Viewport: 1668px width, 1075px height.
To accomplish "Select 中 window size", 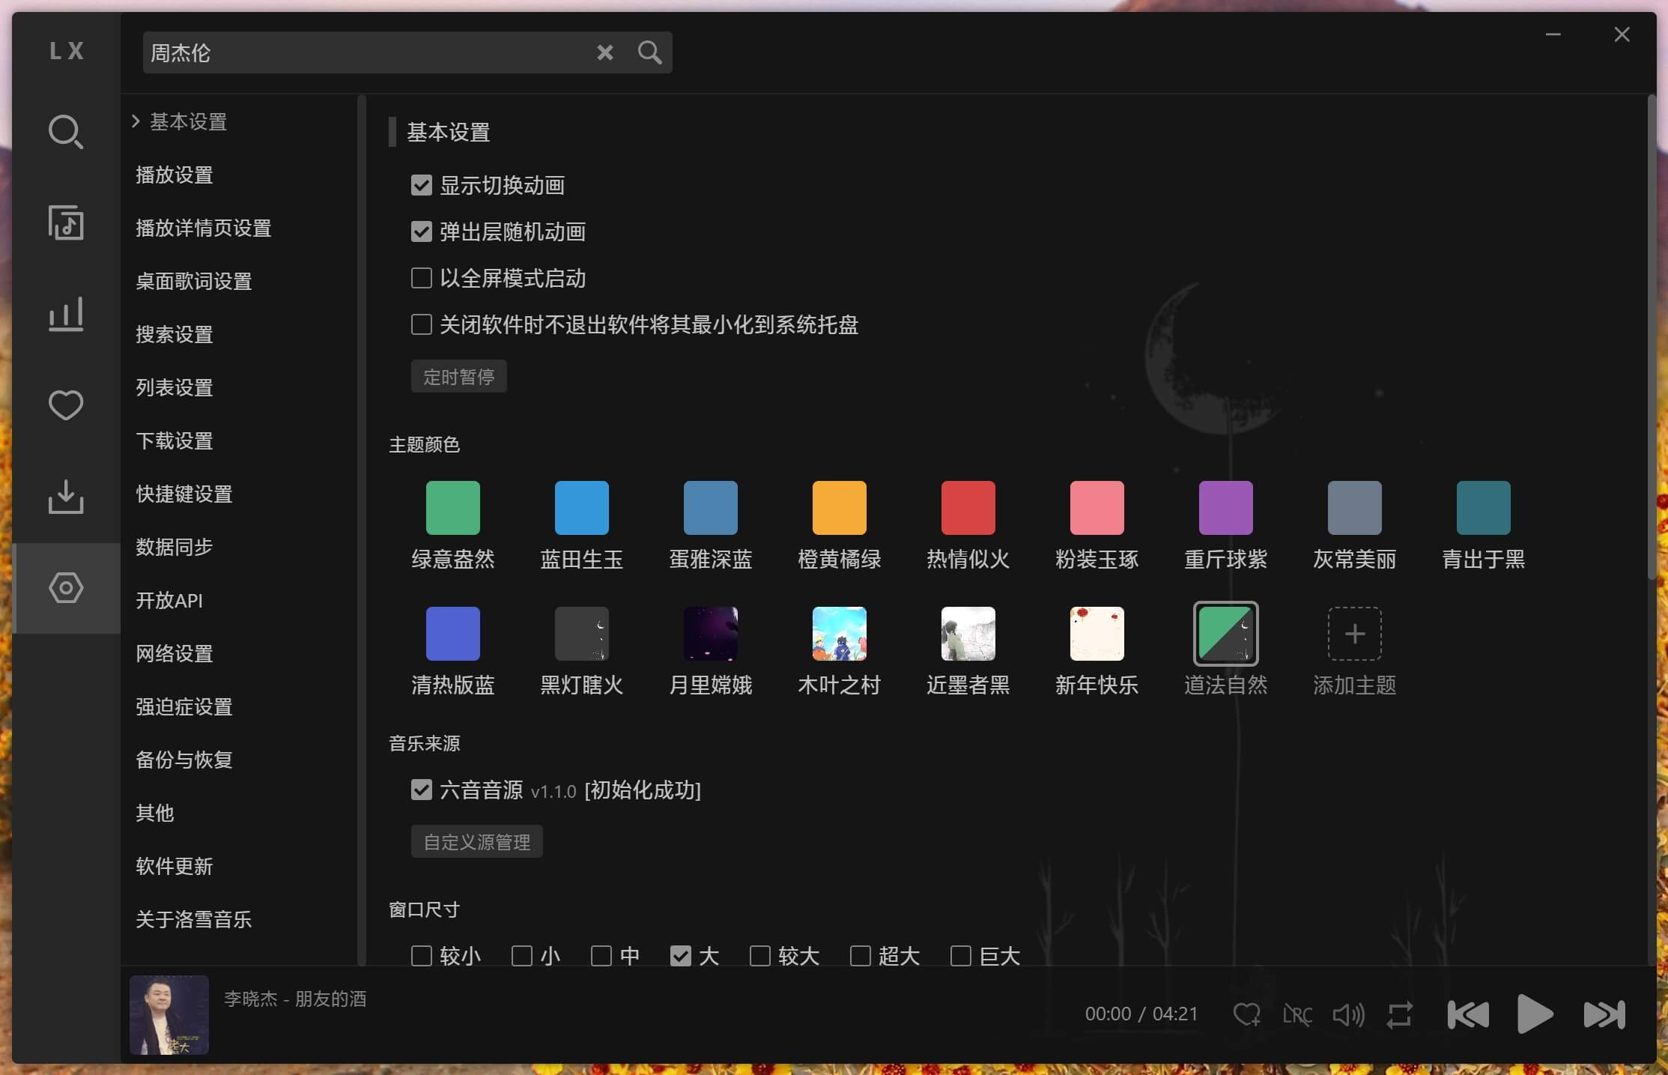I will (x=601, y=955).
